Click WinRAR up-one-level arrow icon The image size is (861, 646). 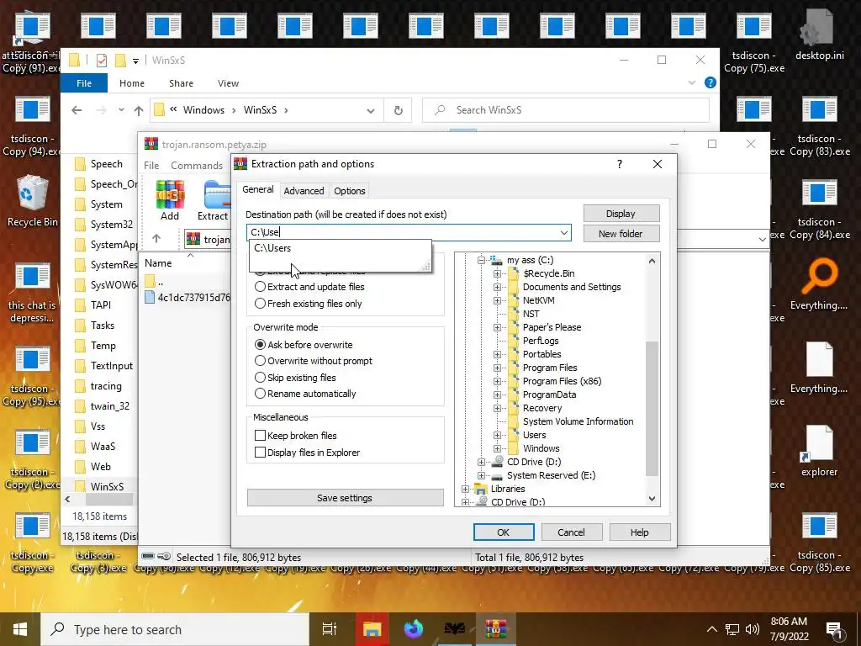[156, 238]
